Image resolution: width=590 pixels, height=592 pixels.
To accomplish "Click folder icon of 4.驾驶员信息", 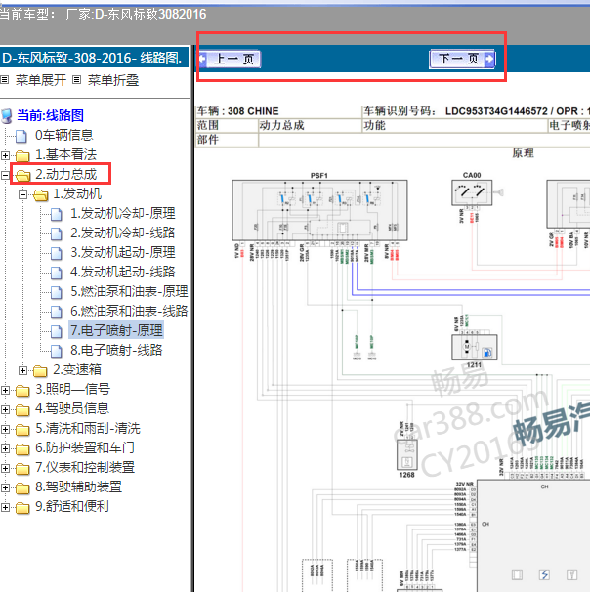I will [22, 410].
